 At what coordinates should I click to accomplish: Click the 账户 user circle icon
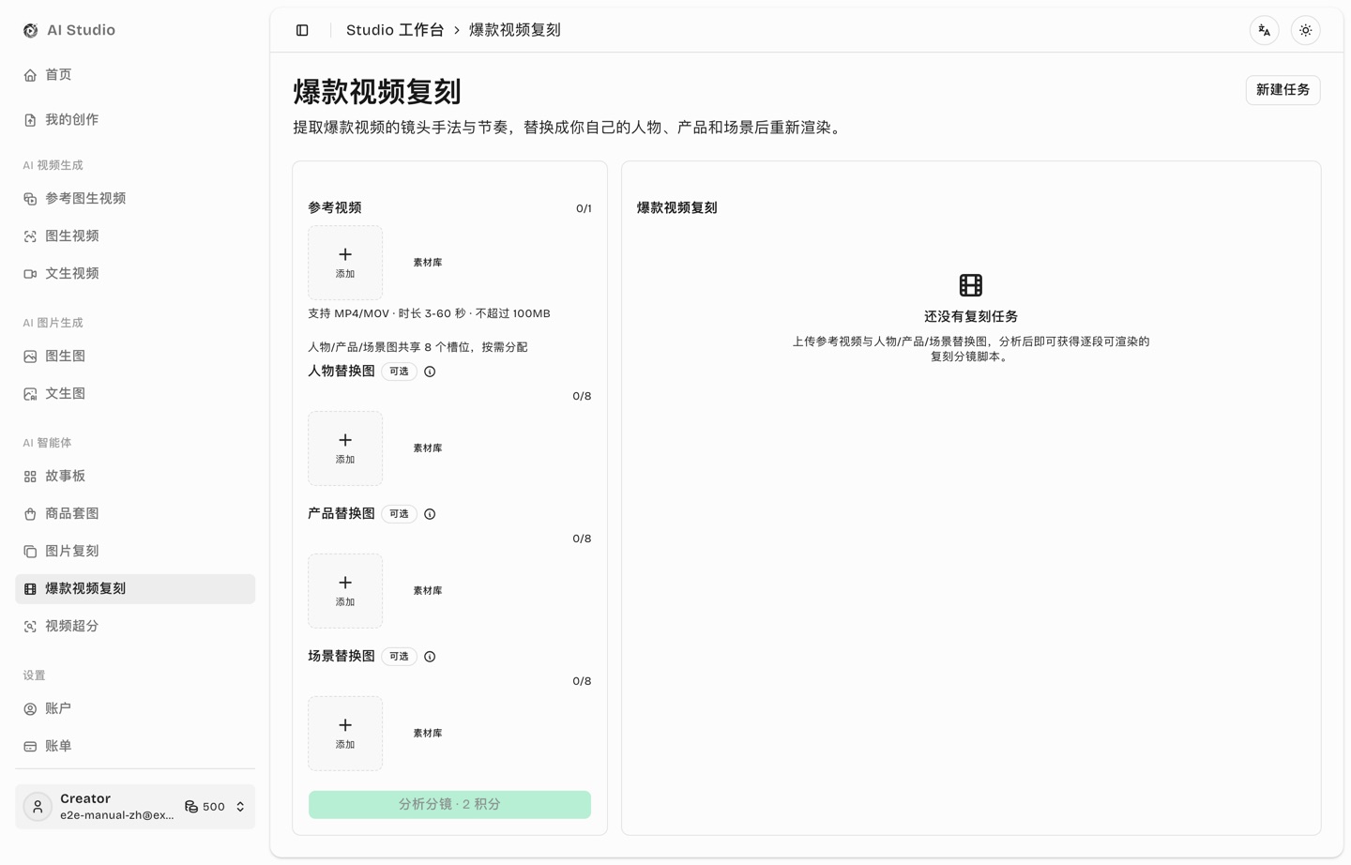coord(30,709)
